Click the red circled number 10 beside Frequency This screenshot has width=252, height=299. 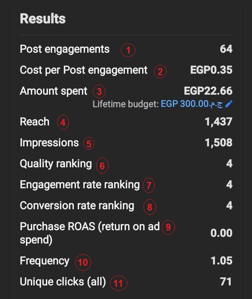click(83, 262)
